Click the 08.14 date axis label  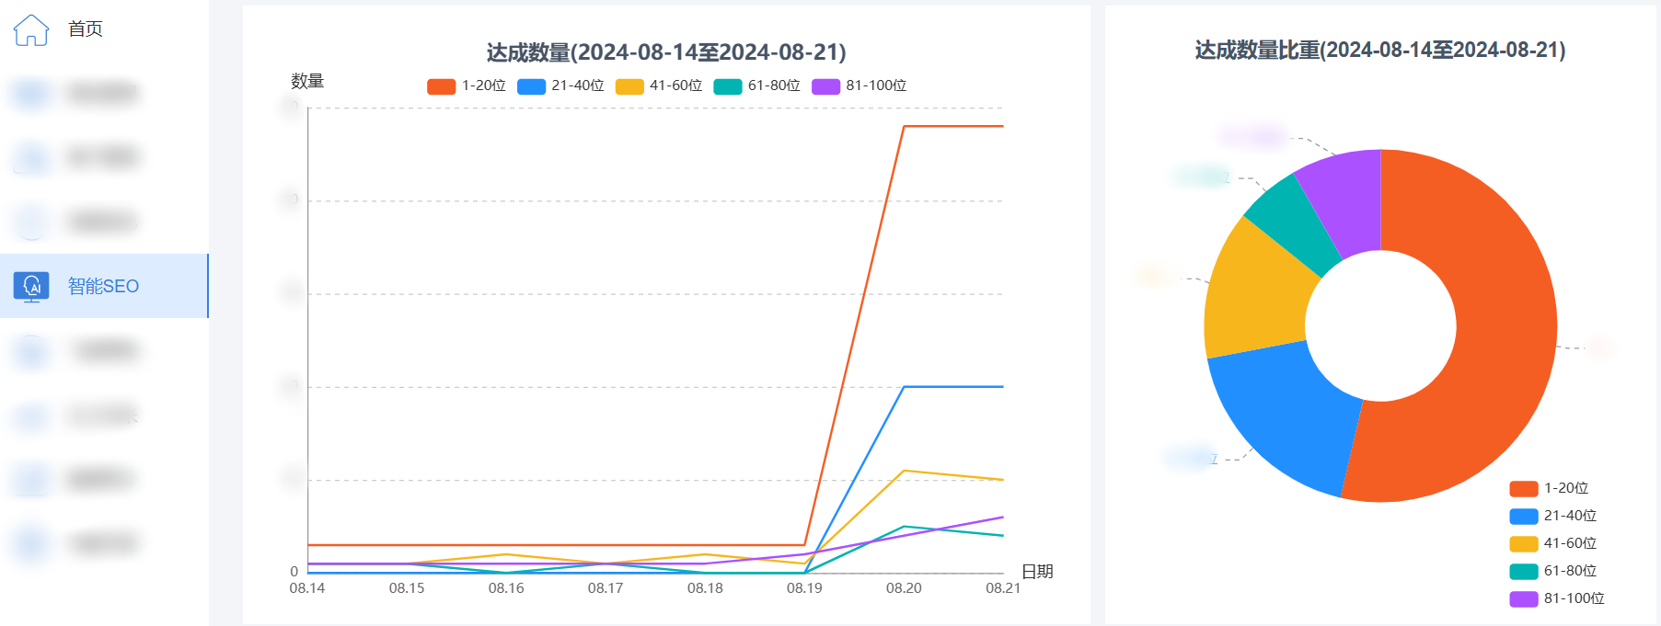[x=307, y=588]
